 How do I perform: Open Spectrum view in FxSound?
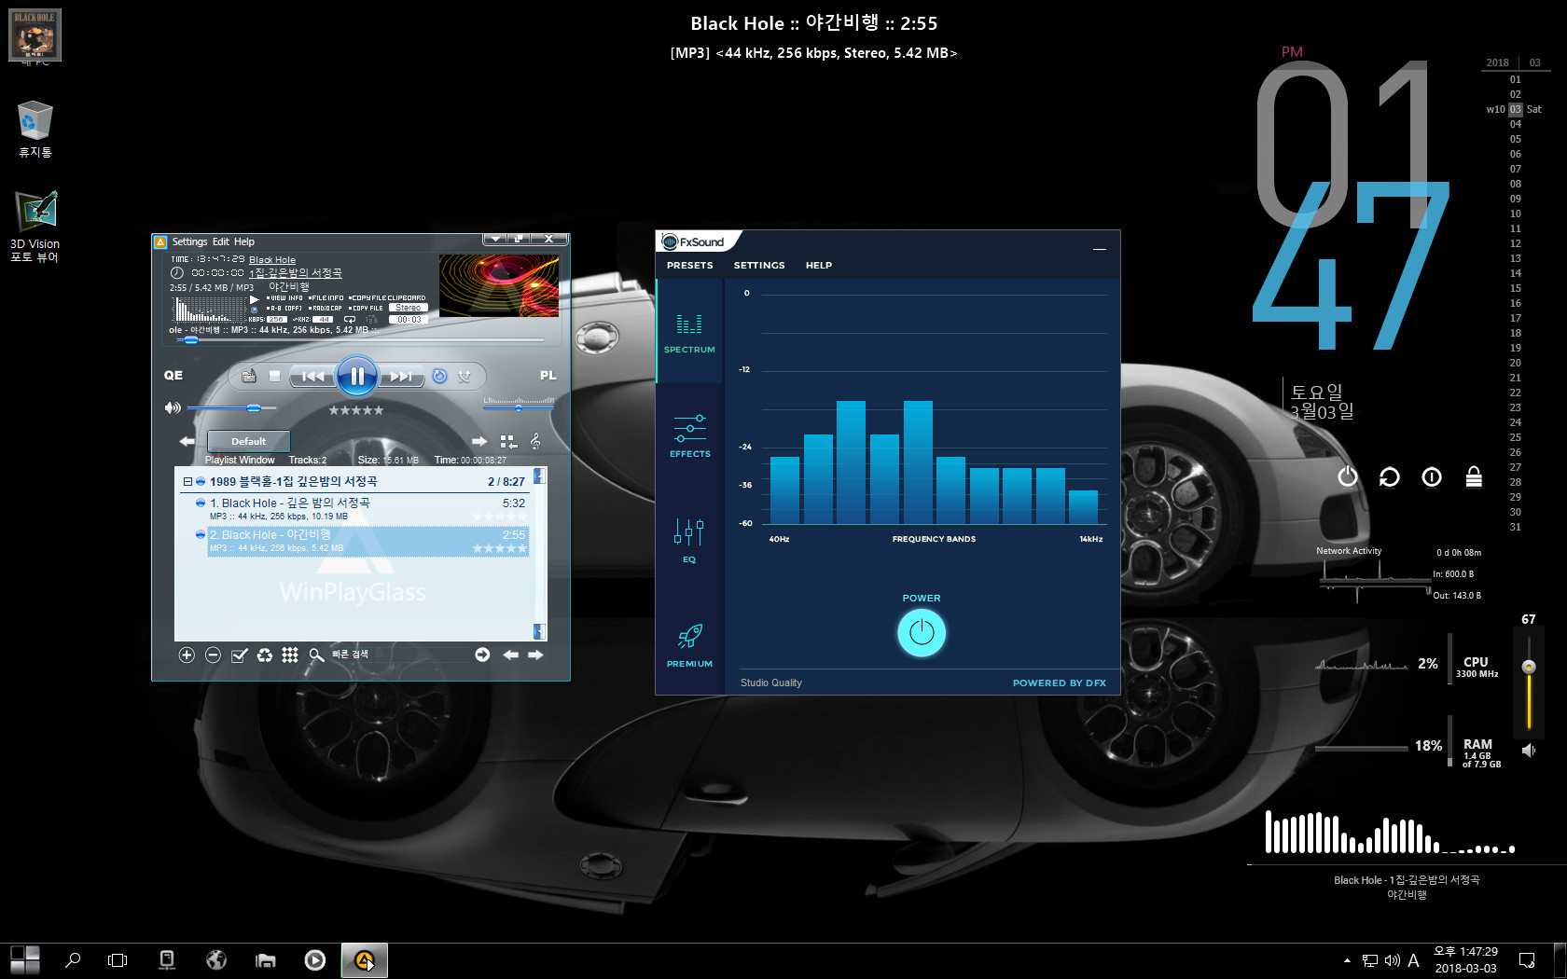(689, 332)
